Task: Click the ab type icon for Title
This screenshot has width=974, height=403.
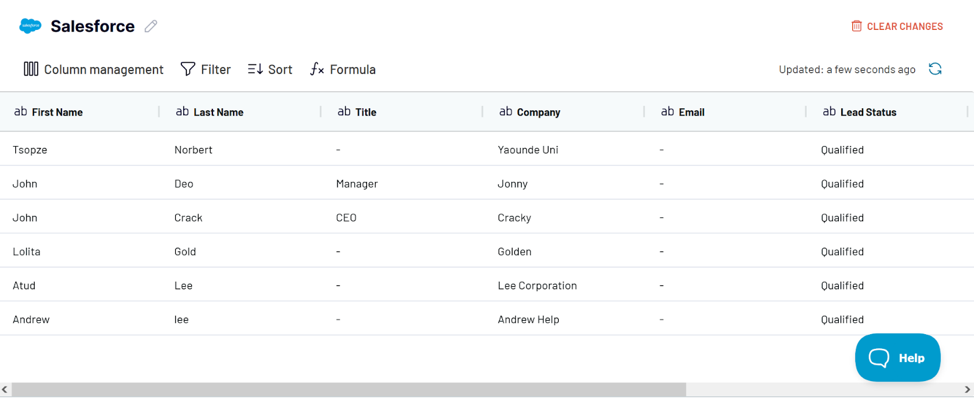Action: (345, 111)
